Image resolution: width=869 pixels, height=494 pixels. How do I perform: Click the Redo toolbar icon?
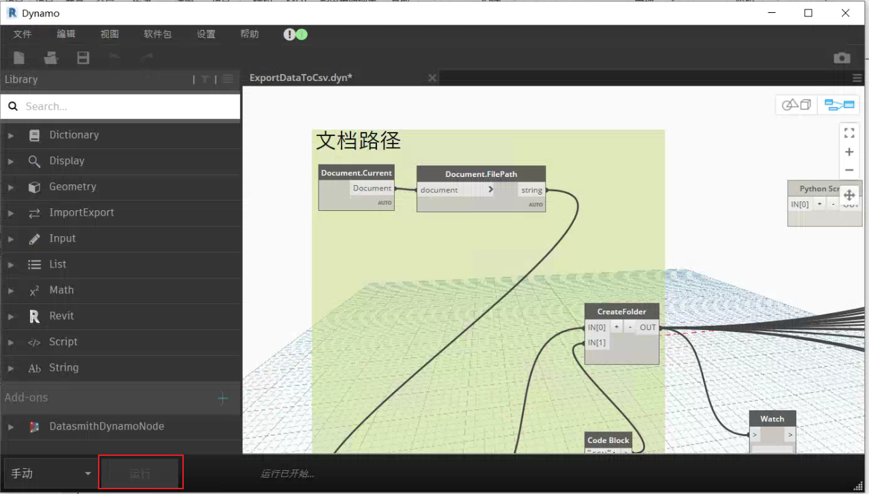pyautogui.click(x=145, y=58)
